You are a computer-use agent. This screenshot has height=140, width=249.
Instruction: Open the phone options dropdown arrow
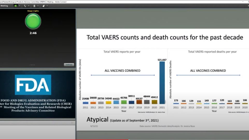pos(29,6)
